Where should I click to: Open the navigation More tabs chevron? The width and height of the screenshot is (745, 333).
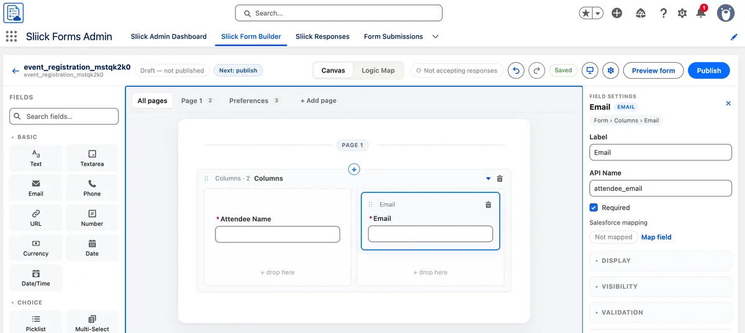[x=435, y=37]
